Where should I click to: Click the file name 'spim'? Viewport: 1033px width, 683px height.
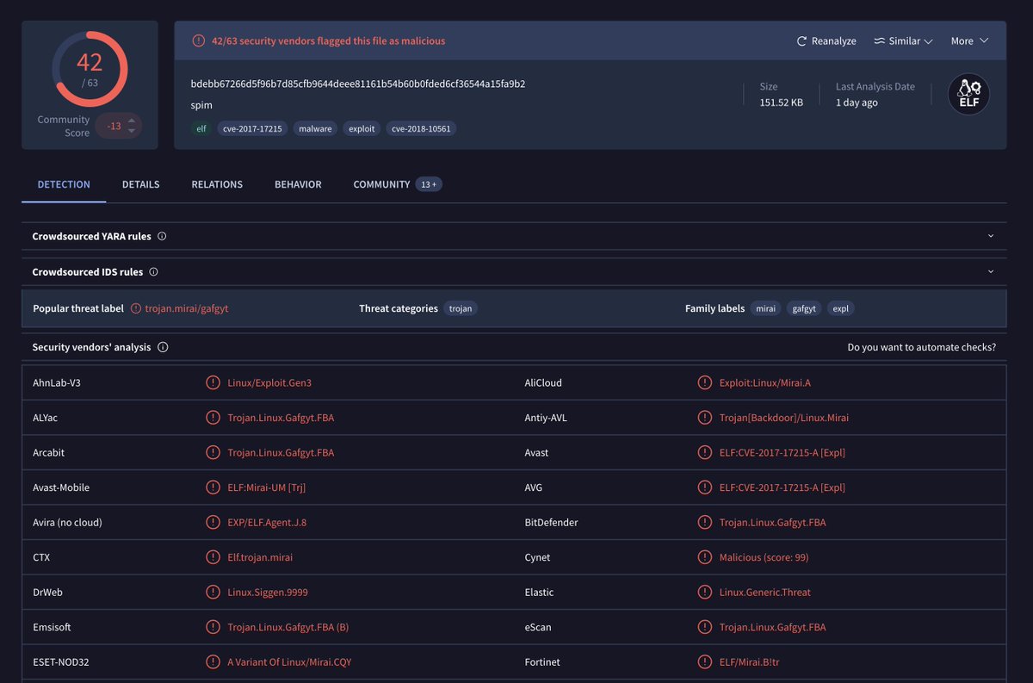tap(201, 105)
